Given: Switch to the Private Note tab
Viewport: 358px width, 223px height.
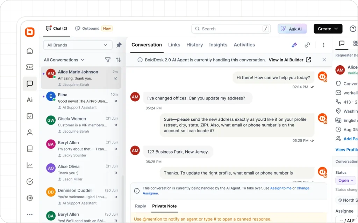Looking at the screenshot, I should click(x=164, y=206).
